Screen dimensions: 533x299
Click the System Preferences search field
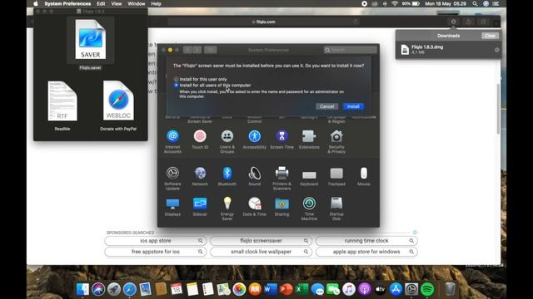tap(351, 50)
